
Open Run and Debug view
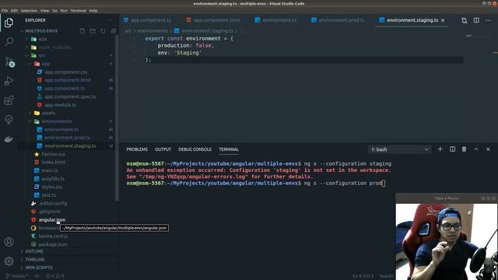pyautogui.click(x=9, y=81)
